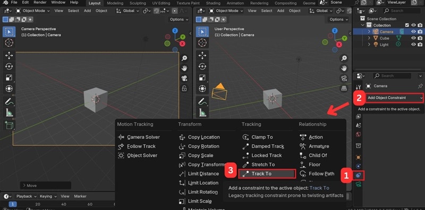
Task: Expand the Camera item in the outliner
Action: coord(369,31)
